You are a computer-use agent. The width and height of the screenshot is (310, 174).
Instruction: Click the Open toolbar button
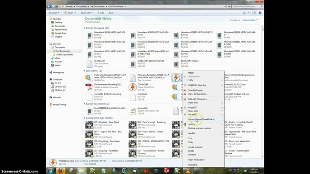pos(70,13)
